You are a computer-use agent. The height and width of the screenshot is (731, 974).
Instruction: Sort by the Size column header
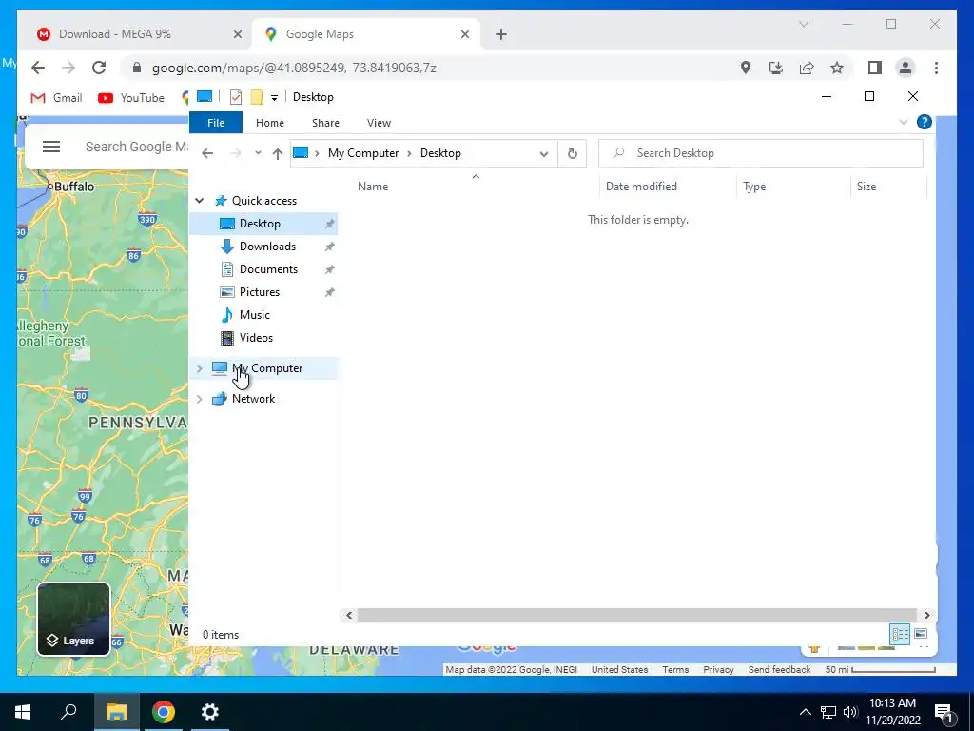[x=866, y=186]
